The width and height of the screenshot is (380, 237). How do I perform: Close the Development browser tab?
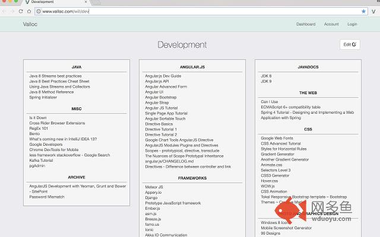point(85,2)
